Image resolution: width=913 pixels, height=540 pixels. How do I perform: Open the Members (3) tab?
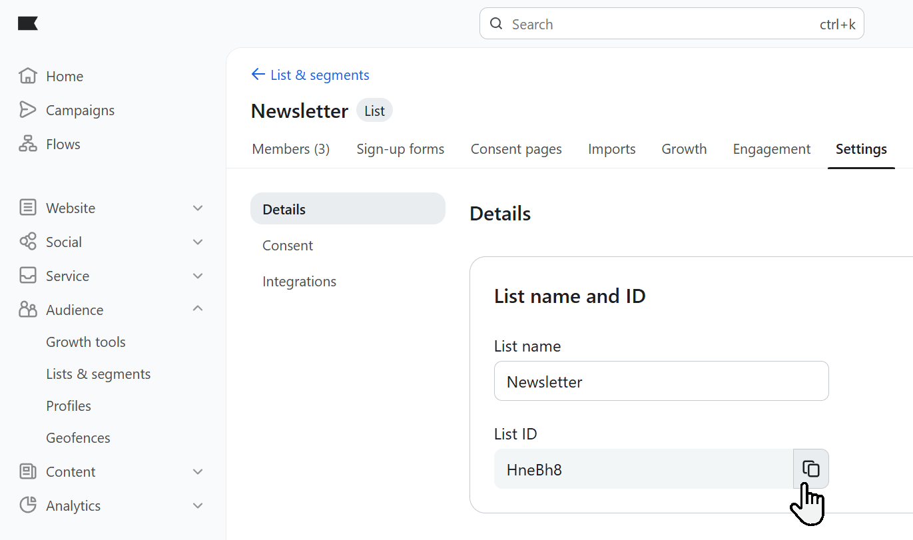tap(291, 149)
